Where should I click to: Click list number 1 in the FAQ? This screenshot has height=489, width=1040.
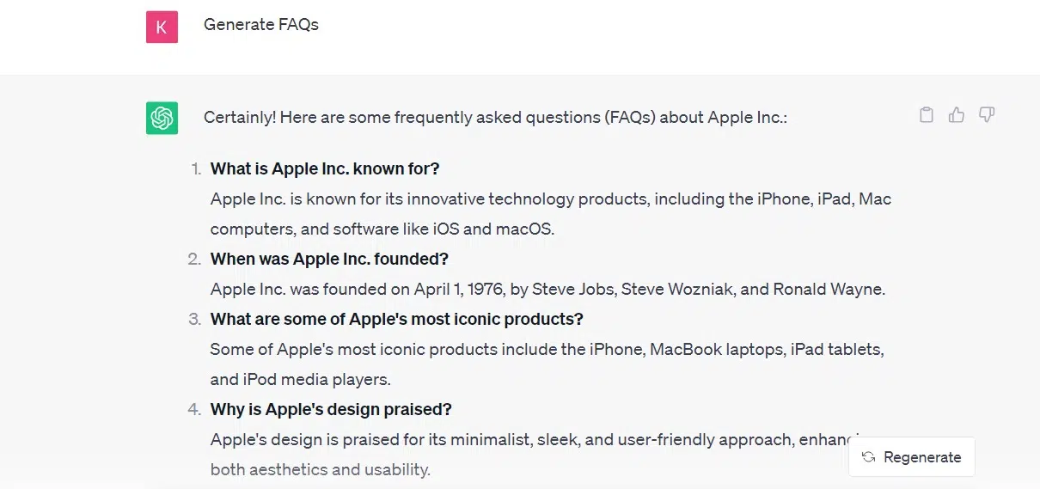pos(195,168)
